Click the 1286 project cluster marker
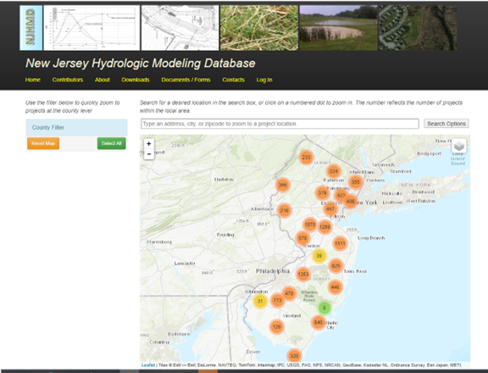Image resolution: width=488 pixels, height=373 pixels. point(324,227)
